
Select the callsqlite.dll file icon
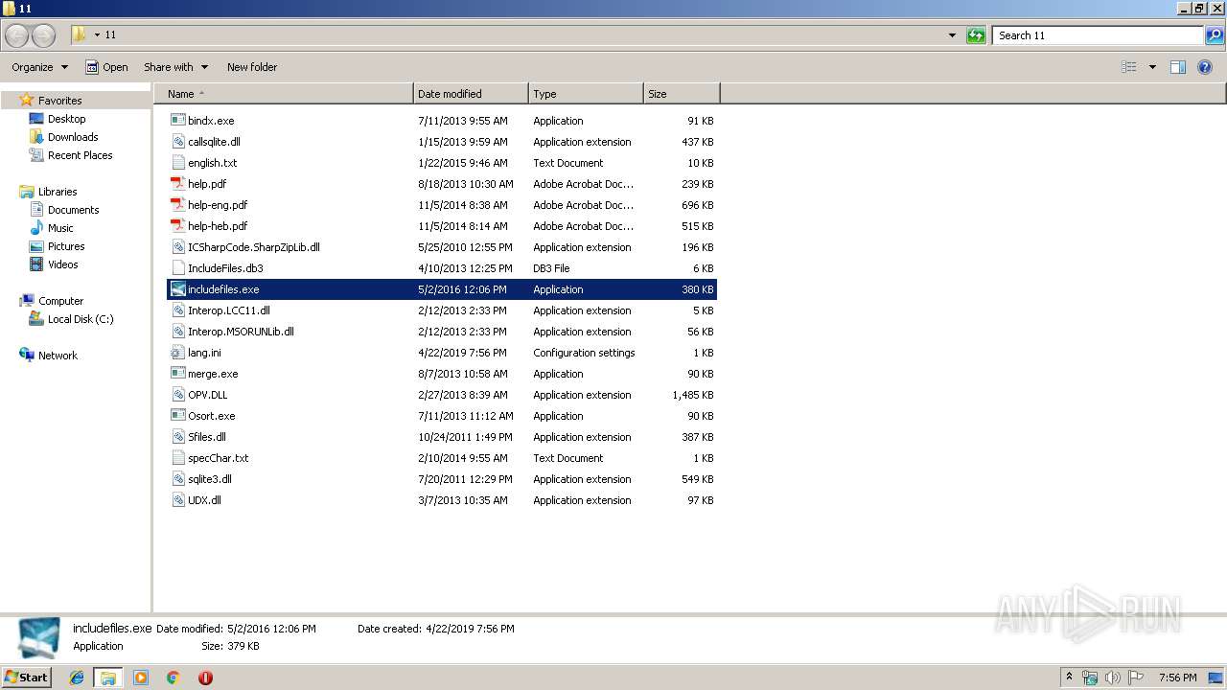pos(177,142)
